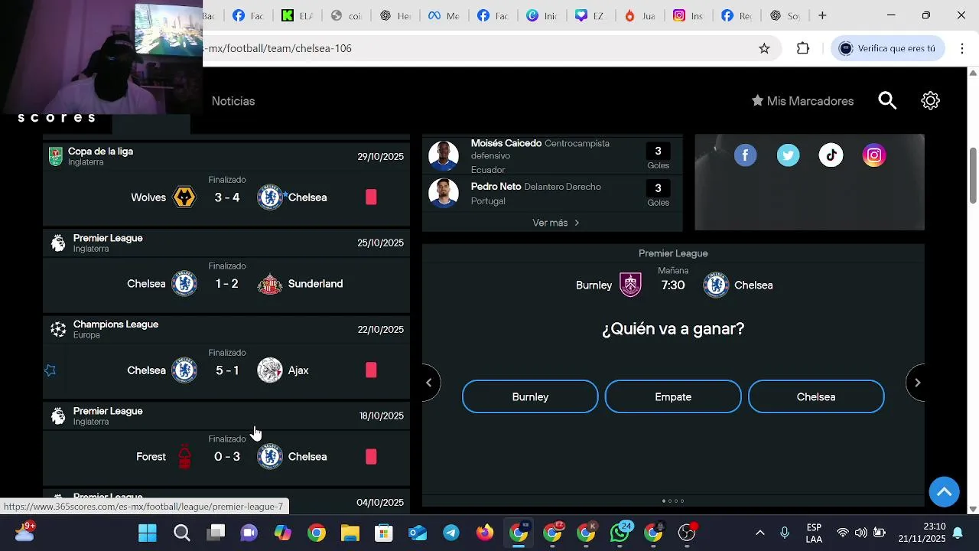Screen dimensions: 979x551
Task: Open the Wolves 3 - 4 Chelsea score
Action: pyautogui.click(x=227, y=197)
